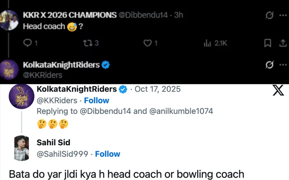Bookmark the Head coach tweet

click(268, 43)
